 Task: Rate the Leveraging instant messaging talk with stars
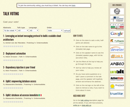point(13,46)
